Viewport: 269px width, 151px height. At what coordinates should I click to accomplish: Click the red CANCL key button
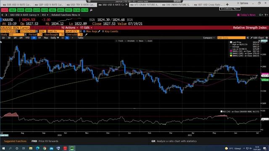(5, 10)
